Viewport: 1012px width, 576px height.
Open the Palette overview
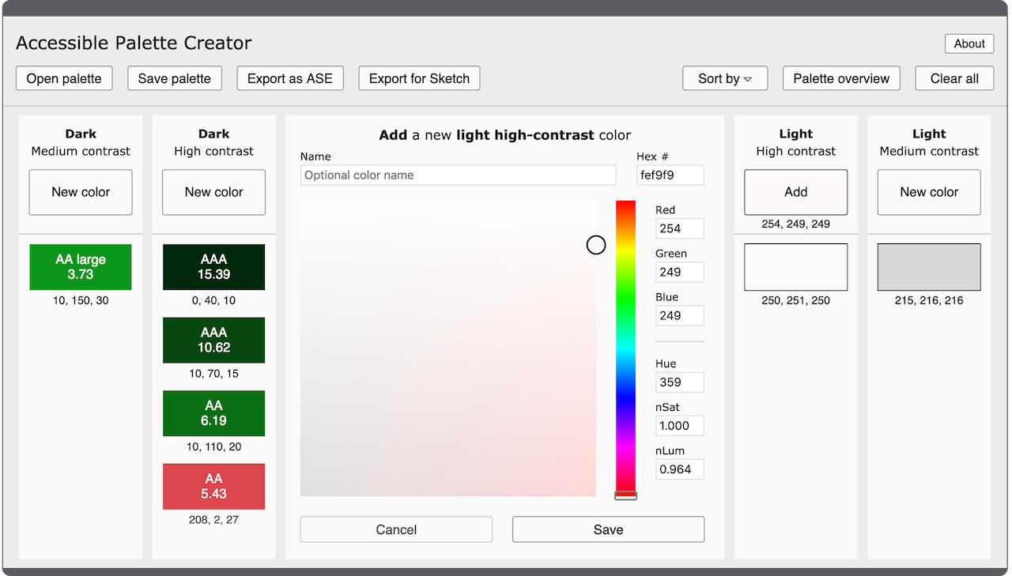pos(841,78)
